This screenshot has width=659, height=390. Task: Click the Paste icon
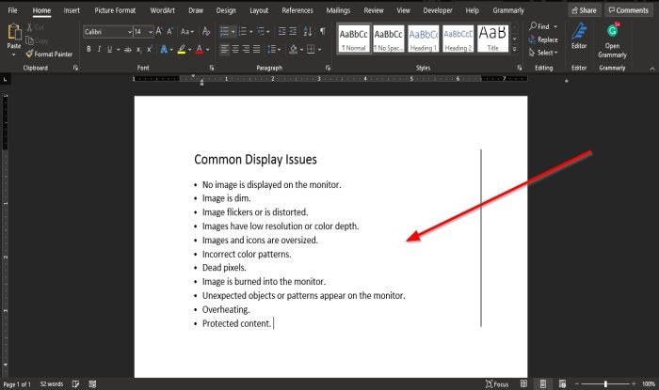point(14,34)
